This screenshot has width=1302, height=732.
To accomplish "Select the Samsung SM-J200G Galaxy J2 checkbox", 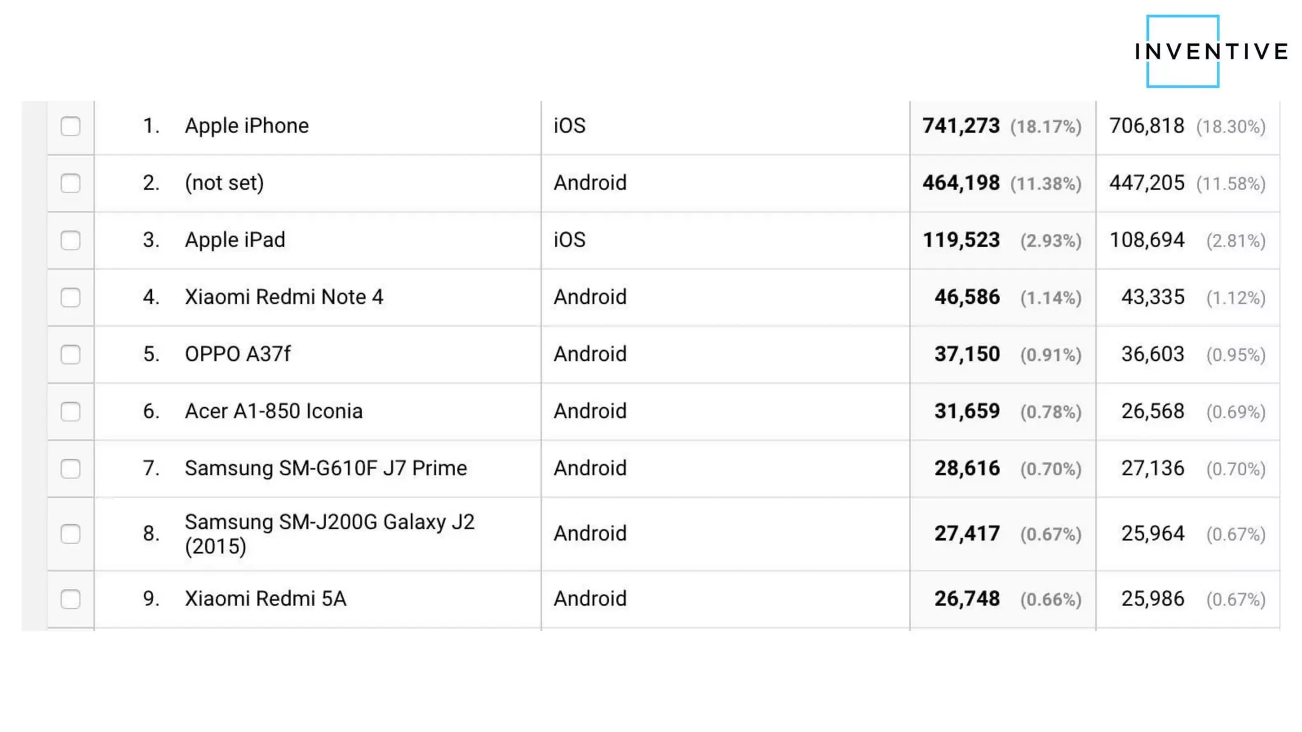I will (71, 534).
